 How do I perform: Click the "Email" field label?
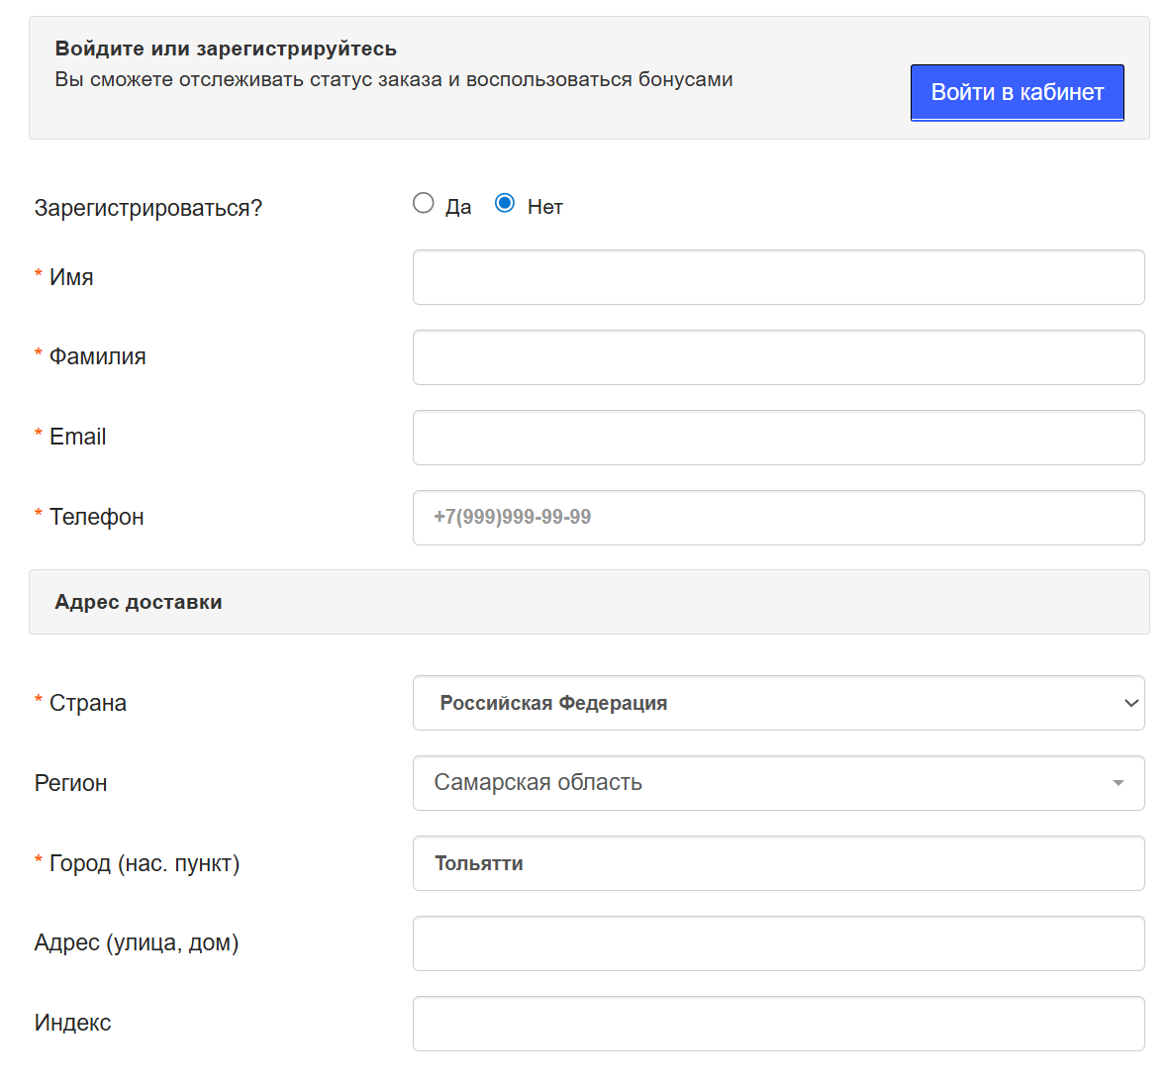(x=77, y=437)
